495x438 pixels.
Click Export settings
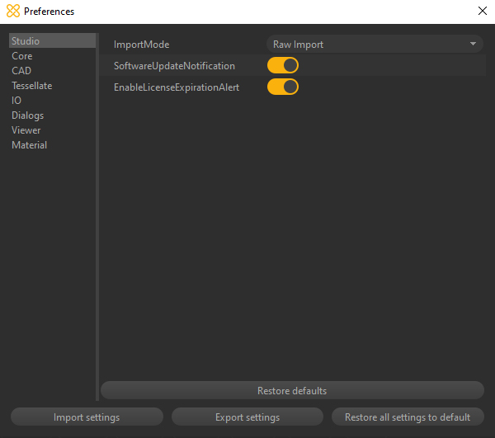click(x=247, y=417)
